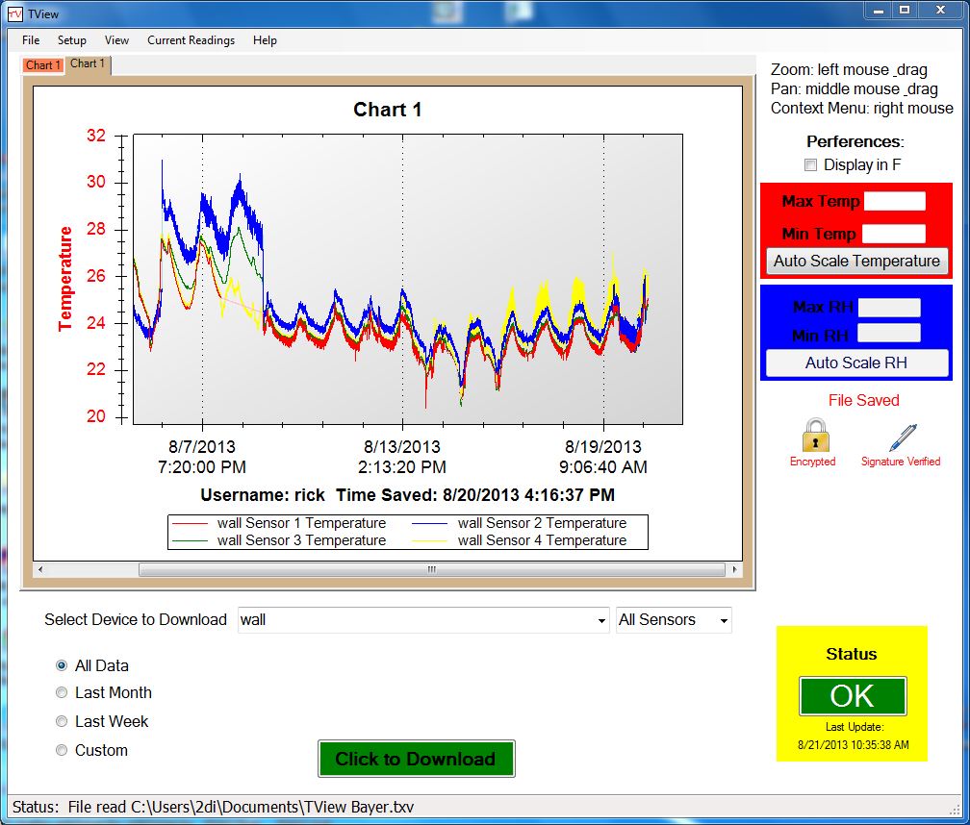Click the Min RH input field
Viewport: 970px width, 825px height.
click(888, 333)
